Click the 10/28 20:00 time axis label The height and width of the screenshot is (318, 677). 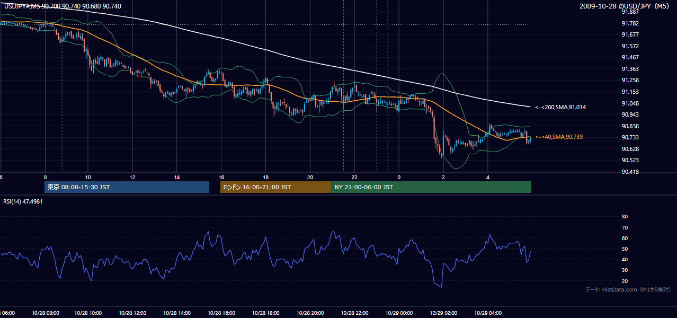coord(310,313)
